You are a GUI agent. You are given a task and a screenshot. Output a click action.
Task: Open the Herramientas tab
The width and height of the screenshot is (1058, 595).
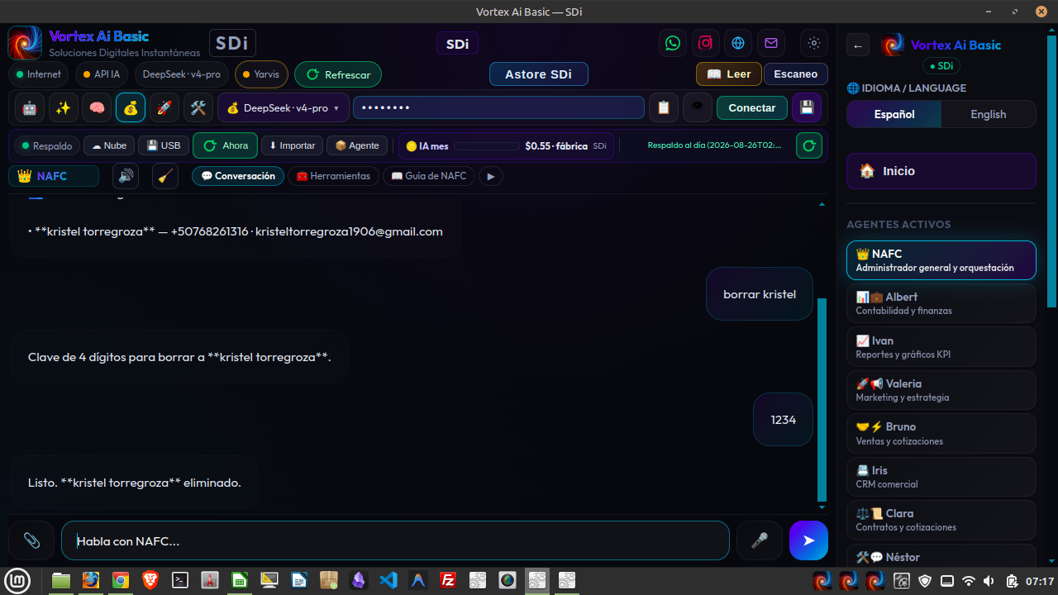(334, 176)
